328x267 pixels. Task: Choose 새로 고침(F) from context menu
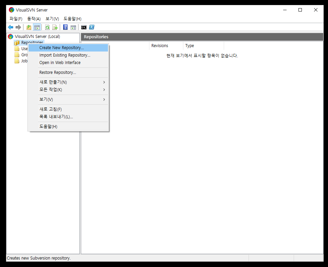[68, 109]
